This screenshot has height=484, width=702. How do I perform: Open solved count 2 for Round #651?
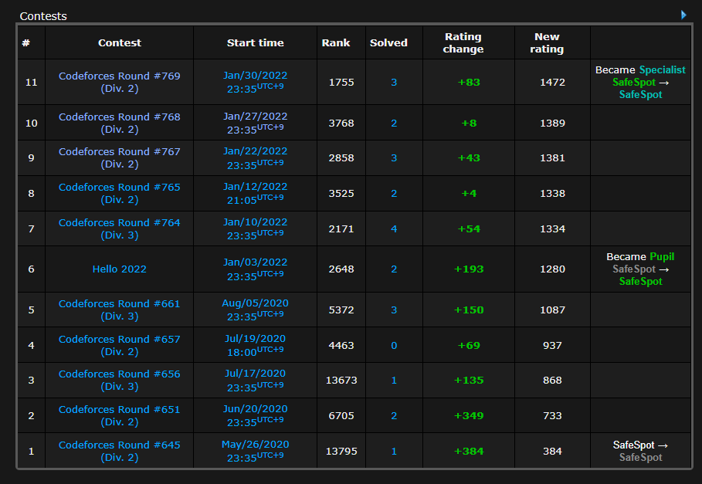(x=394, y=415)
